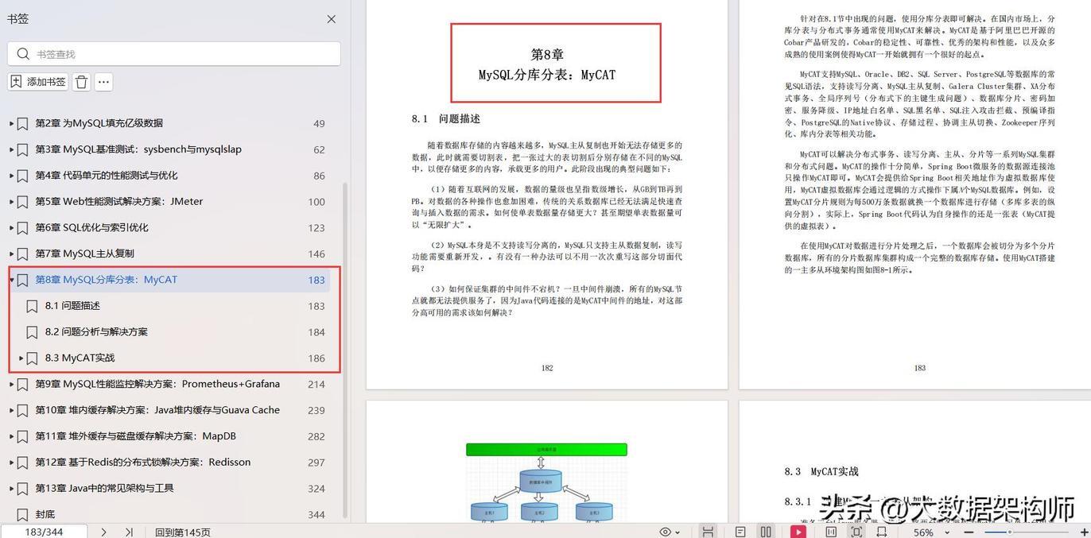
Task: Go to bookmark 第9章 Prometheus+Grafana
Action: coord(157,385)
